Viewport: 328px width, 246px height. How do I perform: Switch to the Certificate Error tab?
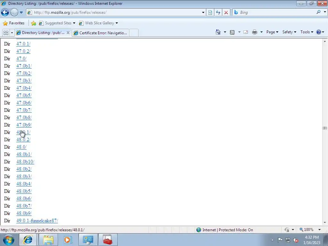click(101, 33)
